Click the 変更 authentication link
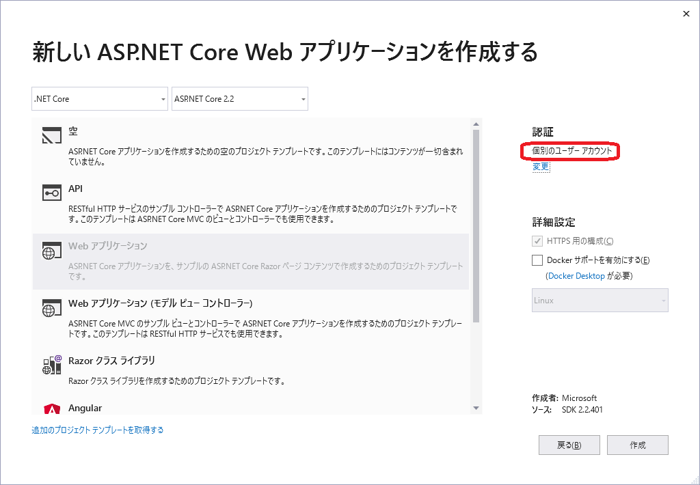 click(541, 167)
